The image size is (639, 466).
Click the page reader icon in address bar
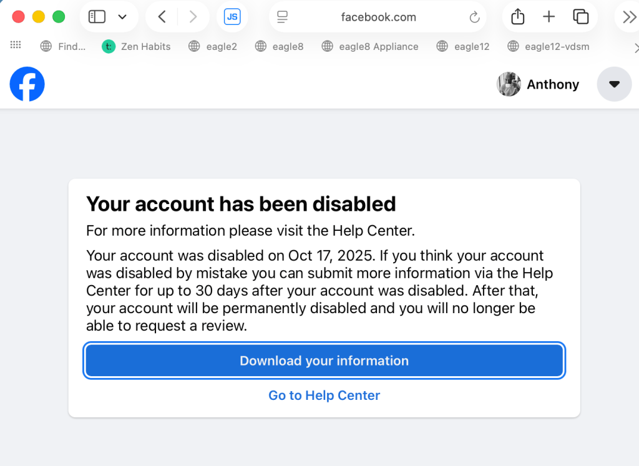(283, 17)
